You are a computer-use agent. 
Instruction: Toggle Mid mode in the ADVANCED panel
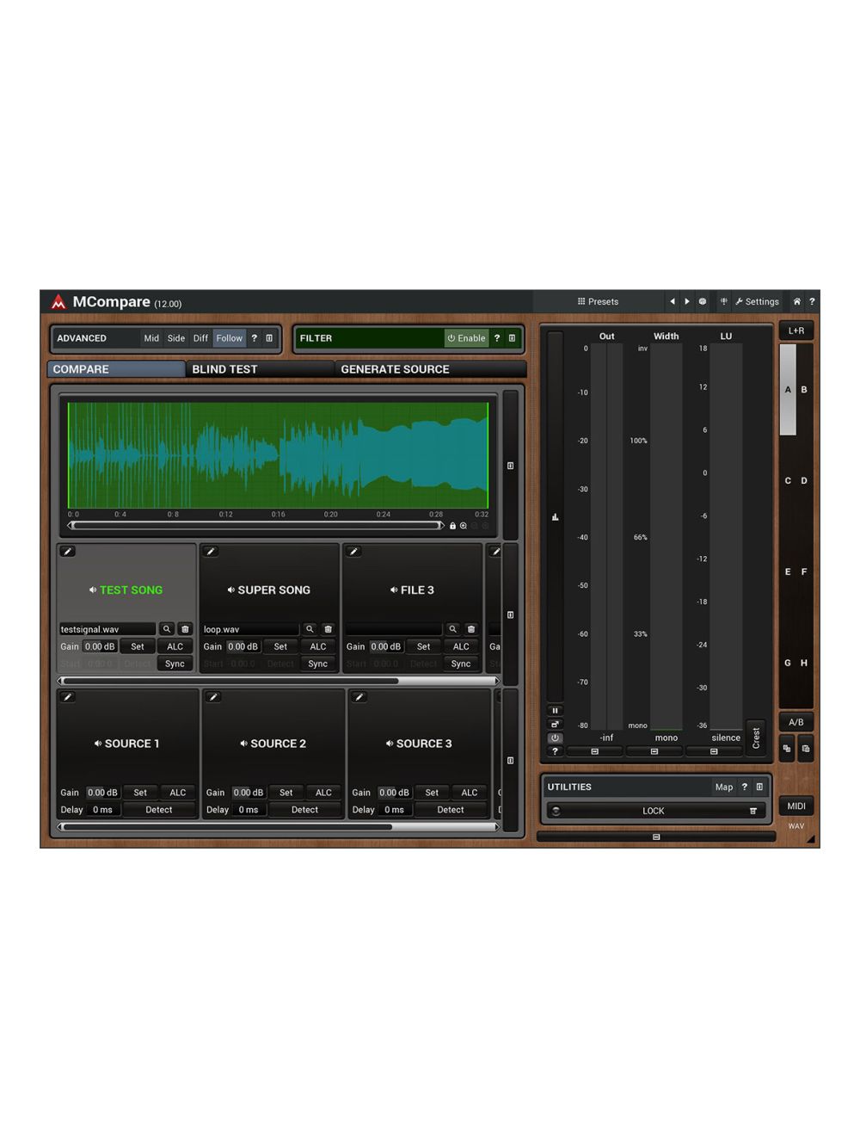151,338
